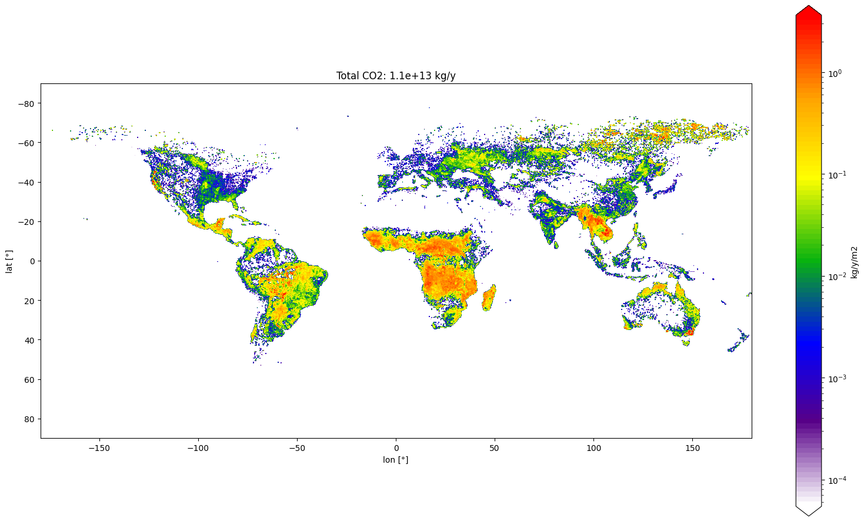Click the green section of the colorbar

point(809,258)
